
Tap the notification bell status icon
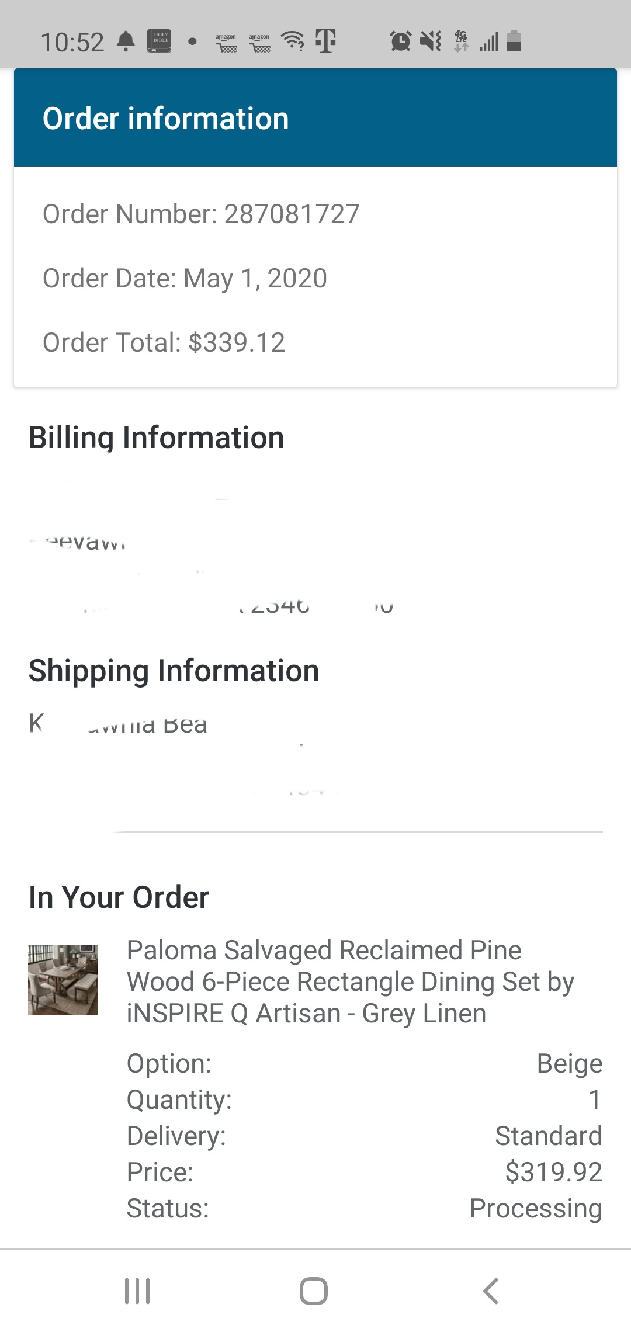tap(126, 41)
